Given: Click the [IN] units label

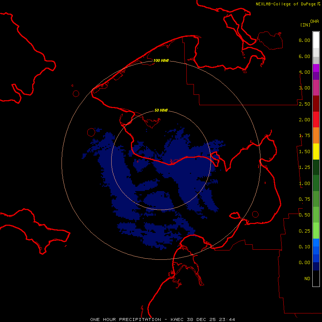Looking at the screenshot, I should [305, 25].
